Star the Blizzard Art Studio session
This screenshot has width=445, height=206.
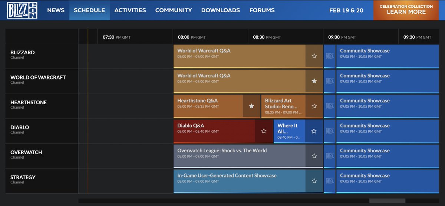pos(314,106)
